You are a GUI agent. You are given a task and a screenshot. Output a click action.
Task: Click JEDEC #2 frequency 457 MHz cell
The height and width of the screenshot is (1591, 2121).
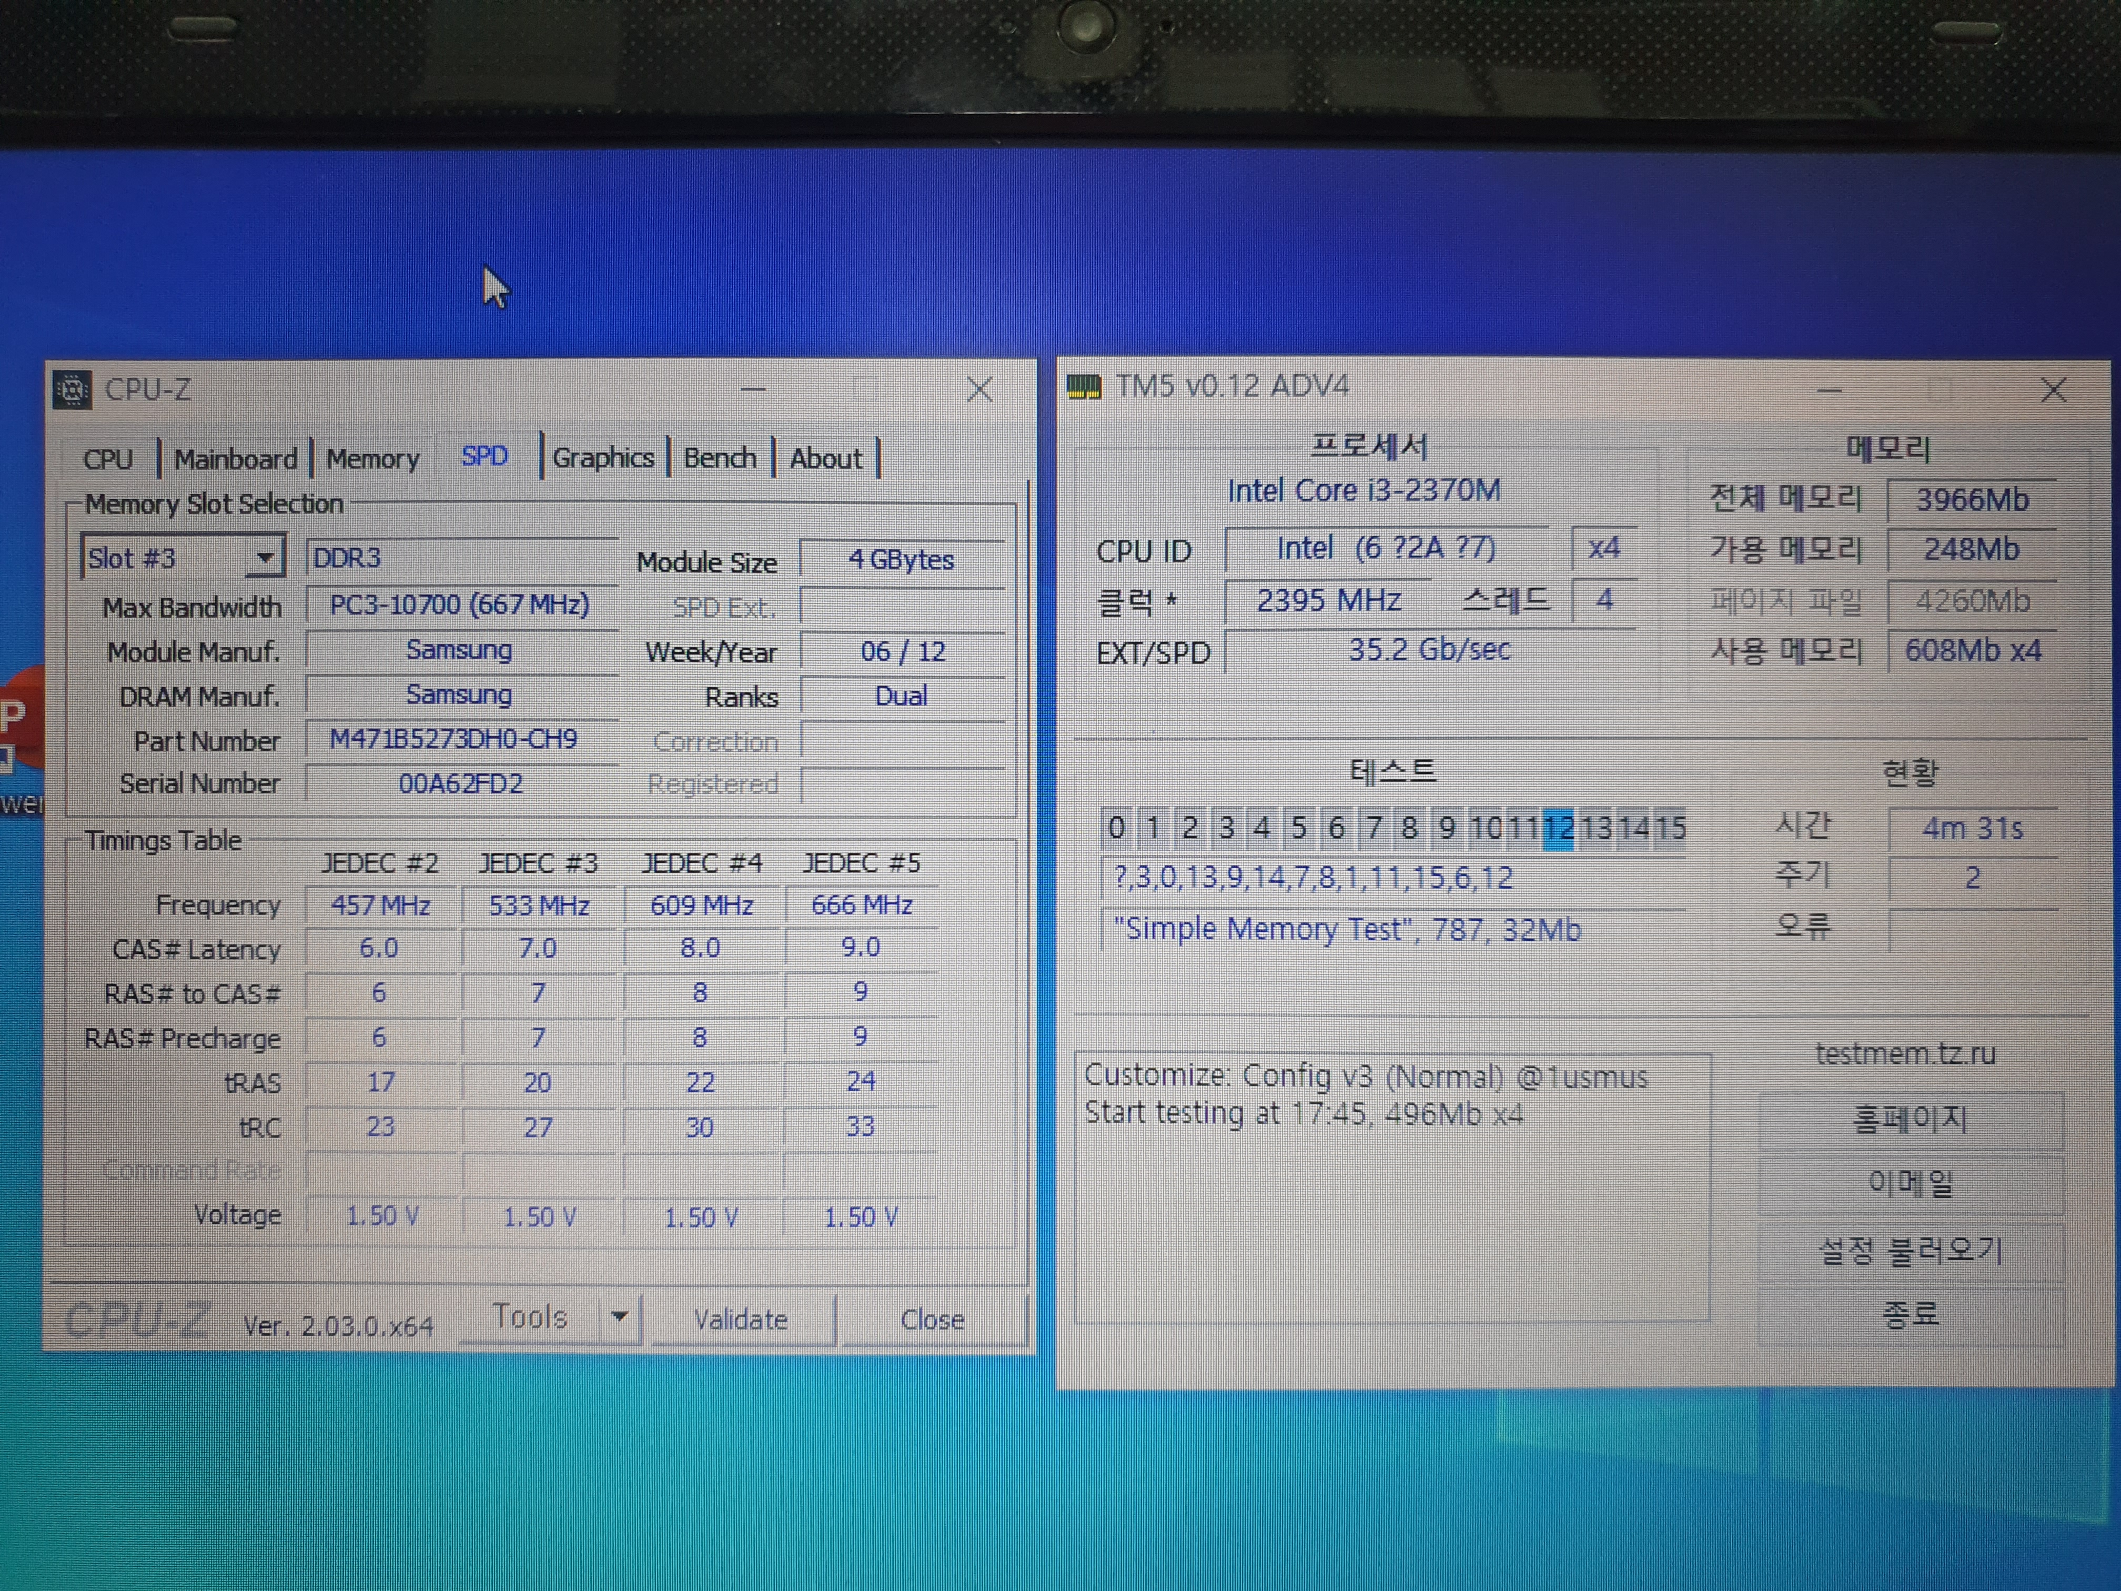tap(381, 905)
